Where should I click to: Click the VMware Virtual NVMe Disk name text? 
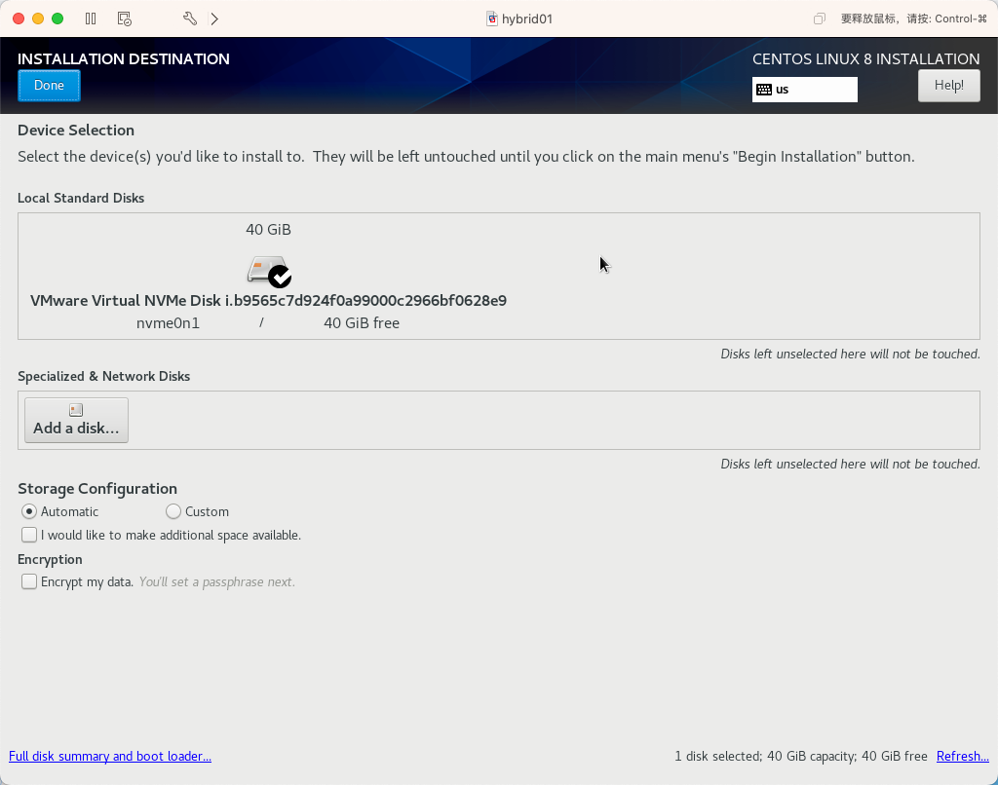268,300
